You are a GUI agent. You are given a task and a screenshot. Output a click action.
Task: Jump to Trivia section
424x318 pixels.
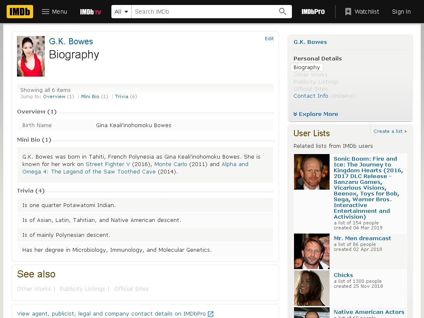point(121,96)
